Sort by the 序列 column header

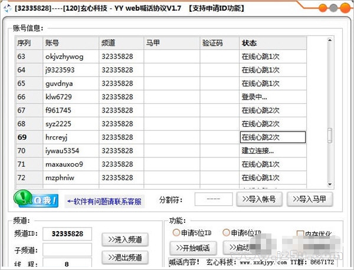pyautogui.click(x=29, y=43)
